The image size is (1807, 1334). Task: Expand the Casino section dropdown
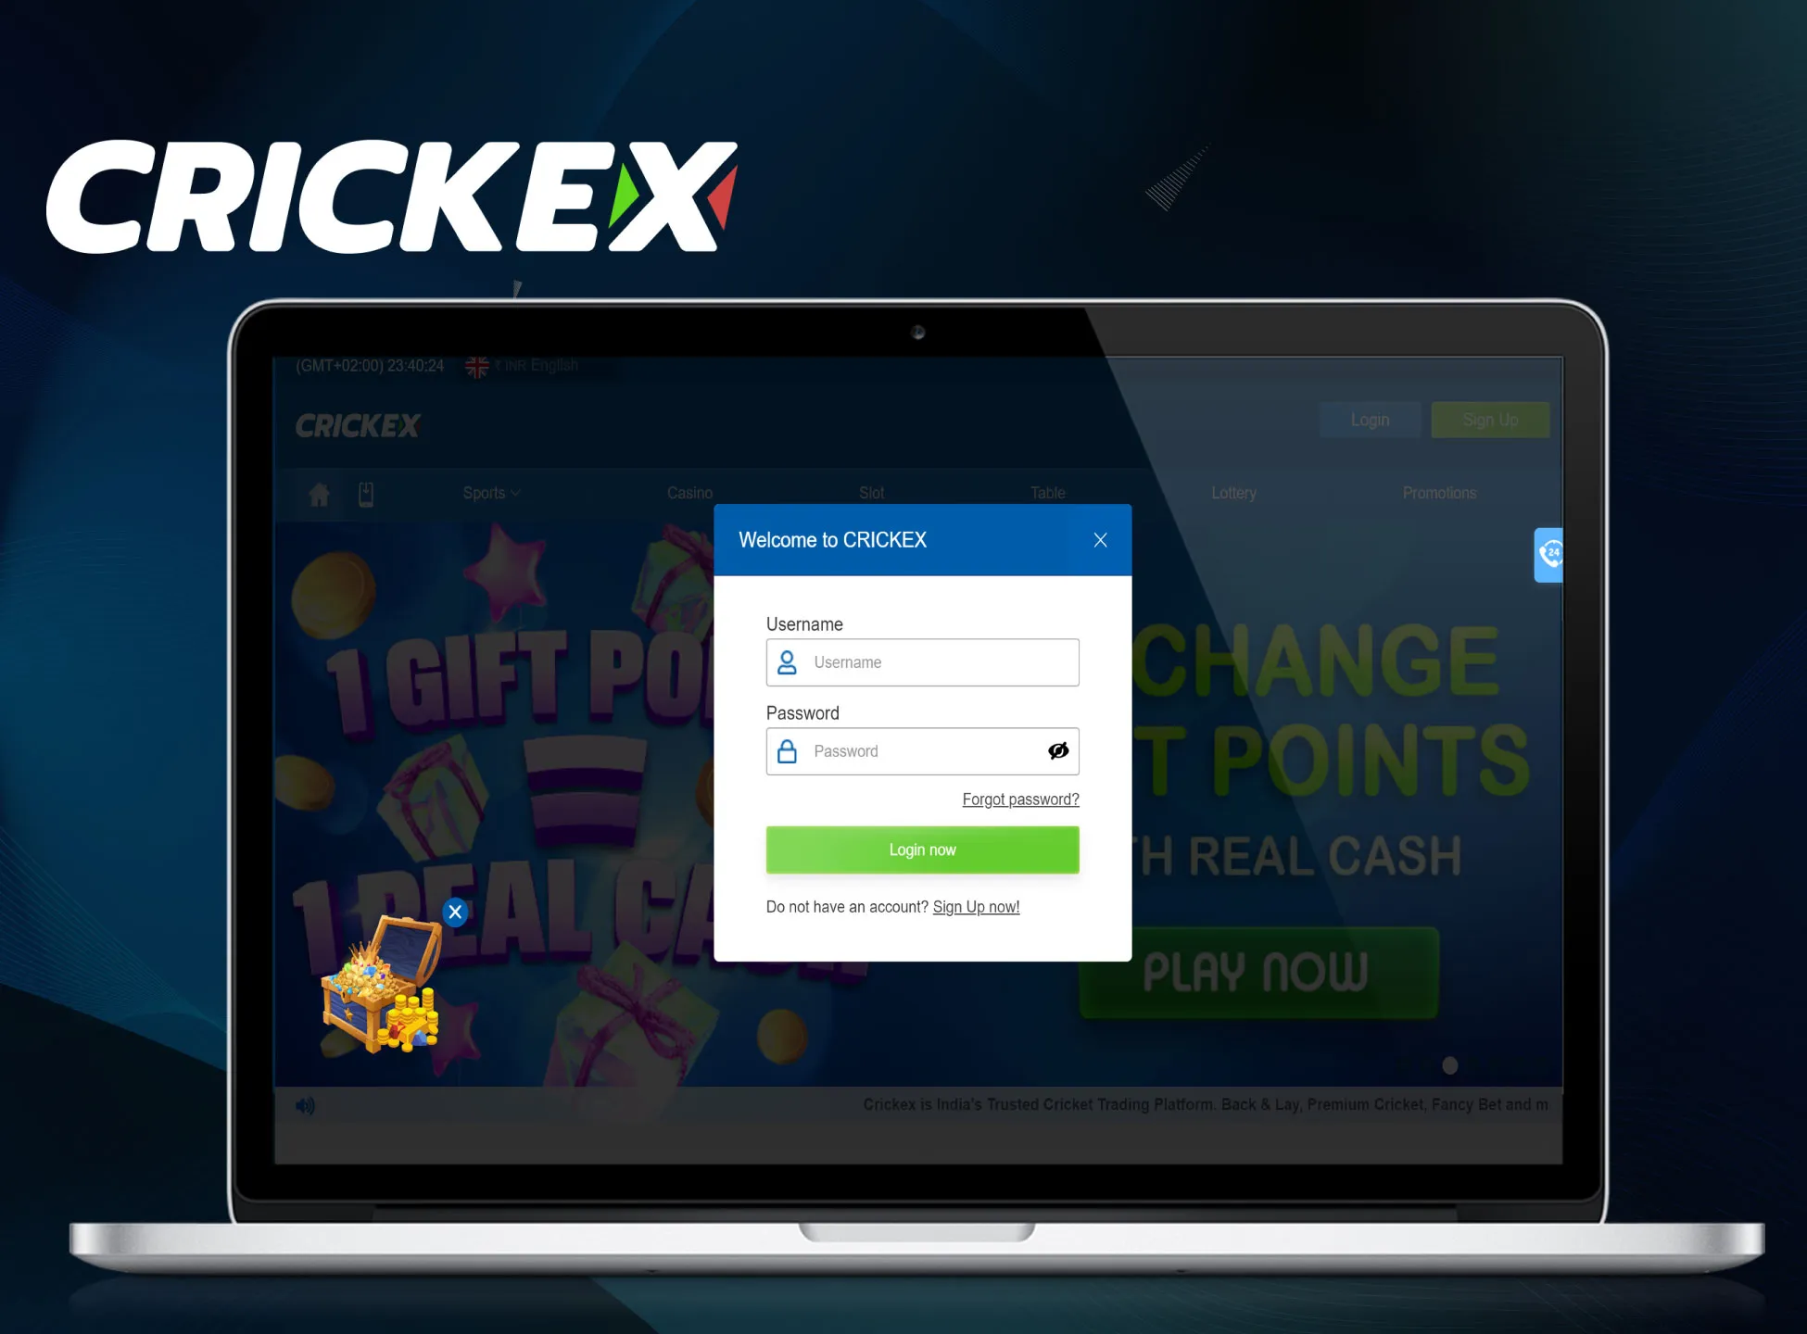(693, 491)
